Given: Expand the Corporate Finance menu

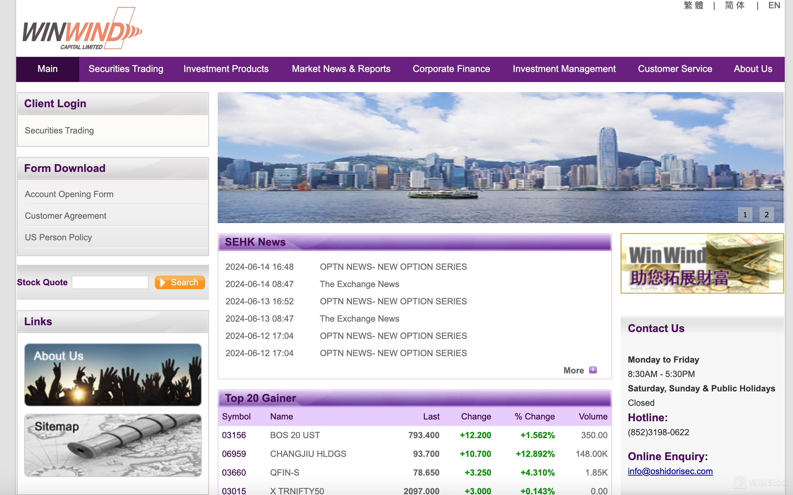Looking at the screenshot, I should click(451, 69).
